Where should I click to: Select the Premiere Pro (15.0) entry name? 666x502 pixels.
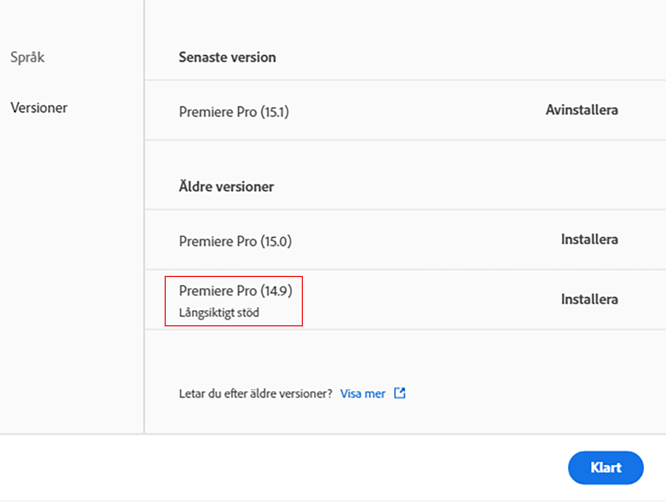[235, 241]
